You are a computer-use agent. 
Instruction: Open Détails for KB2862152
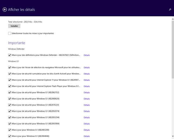[x=87, y=92]
